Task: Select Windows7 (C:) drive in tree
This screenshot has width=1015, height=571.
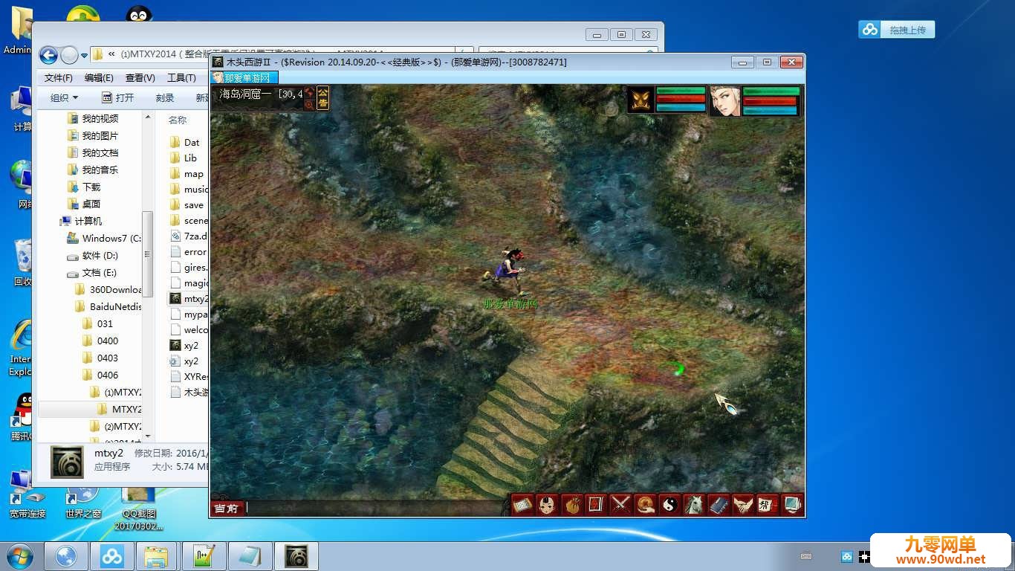Action: coord(104,238)
